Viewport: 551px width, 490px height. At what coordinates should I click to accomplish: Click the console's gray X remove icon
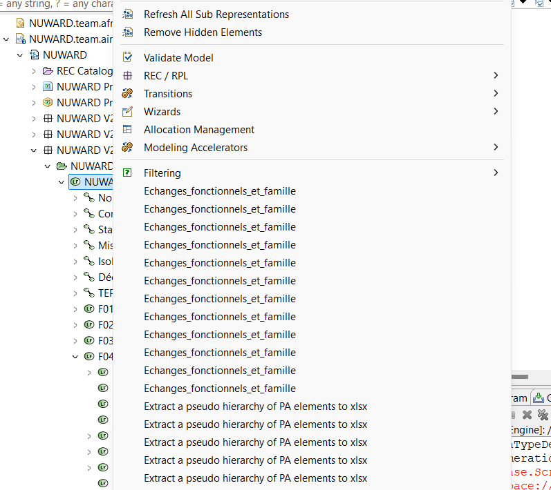pos(527,415)
